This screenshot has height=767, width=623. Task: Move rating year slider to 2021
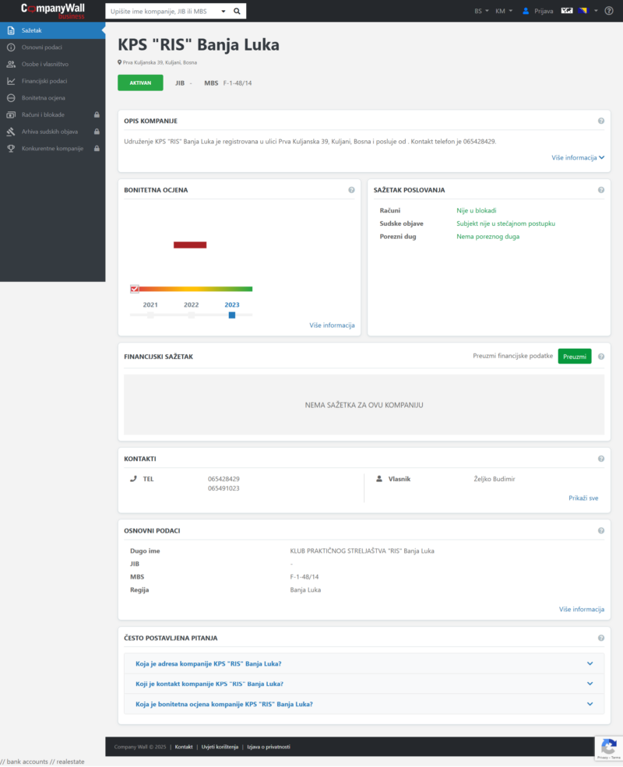click(150, 315)
